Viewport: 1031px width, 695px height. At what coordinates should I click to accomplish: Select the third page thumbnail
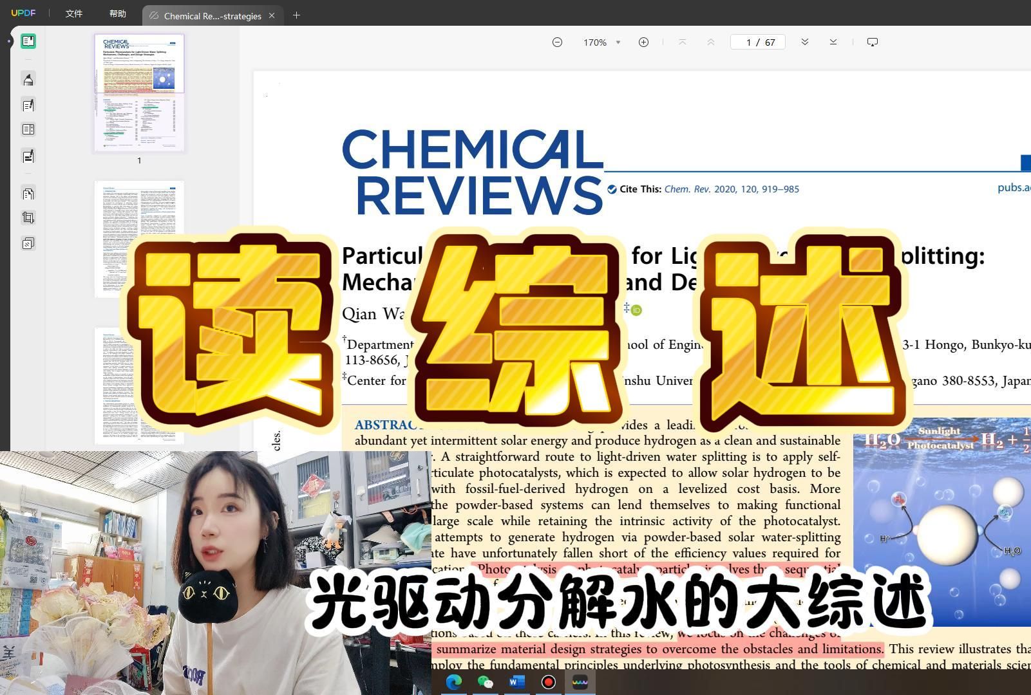139,386
